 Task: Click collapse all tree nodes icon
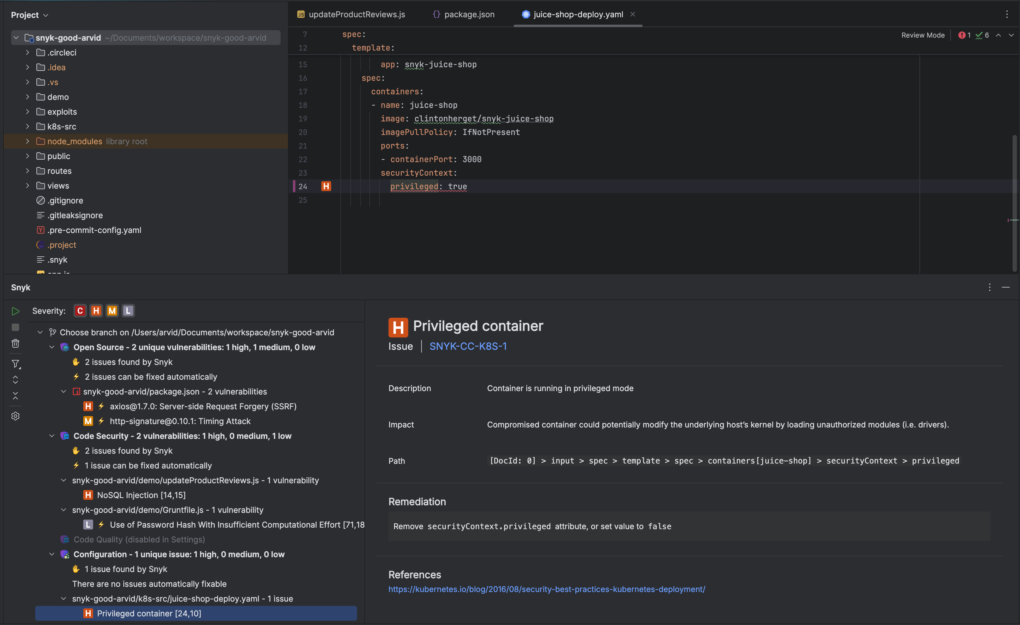(x=15, y=396)
